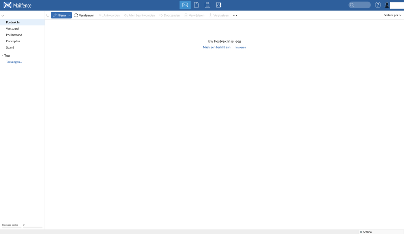This screenshot has height=234, width=404.
Task: Collapse the Tags section
Action: [3, 55]
